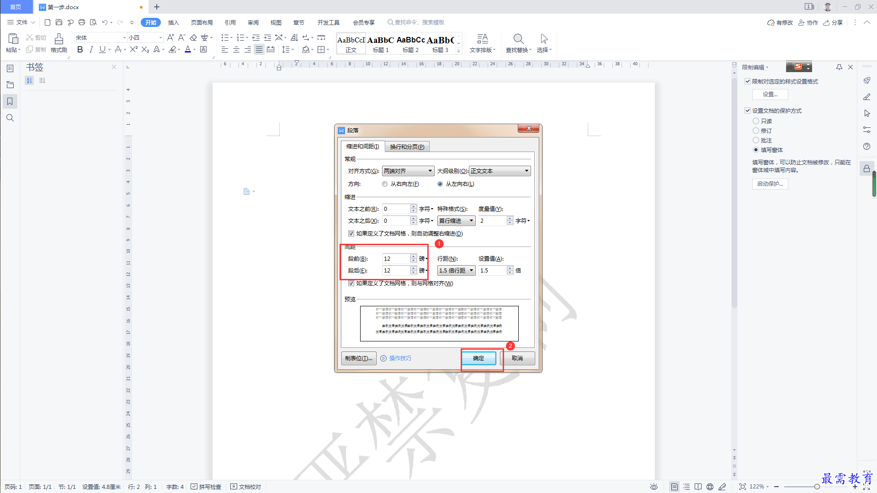The height and width of the screenshot is (493, 877).
Task: Open zoom percentage dropdown in status bar
Action: [x=759, y=487]
